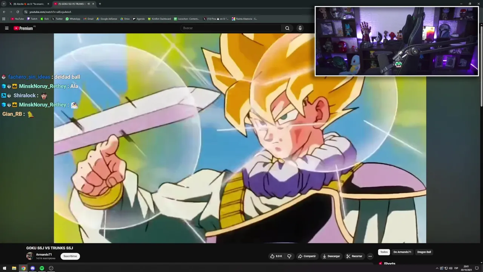Open the Gmail bookmark
483x272 pixels.
(88, 19)
